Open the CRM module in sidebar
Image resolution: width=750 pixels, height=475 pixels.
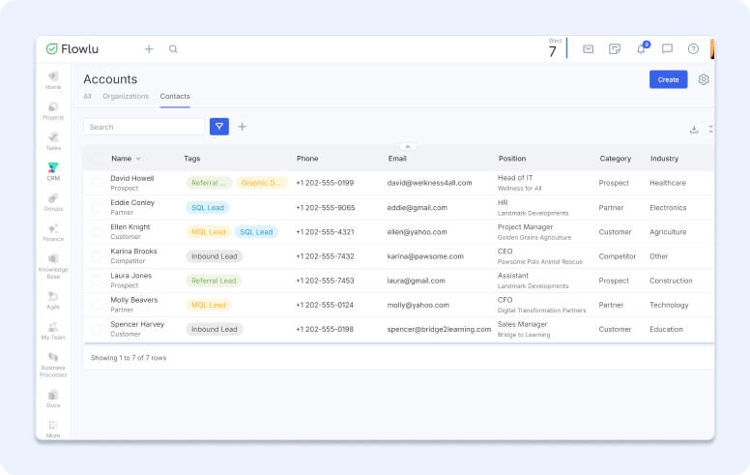click(53, 170)
